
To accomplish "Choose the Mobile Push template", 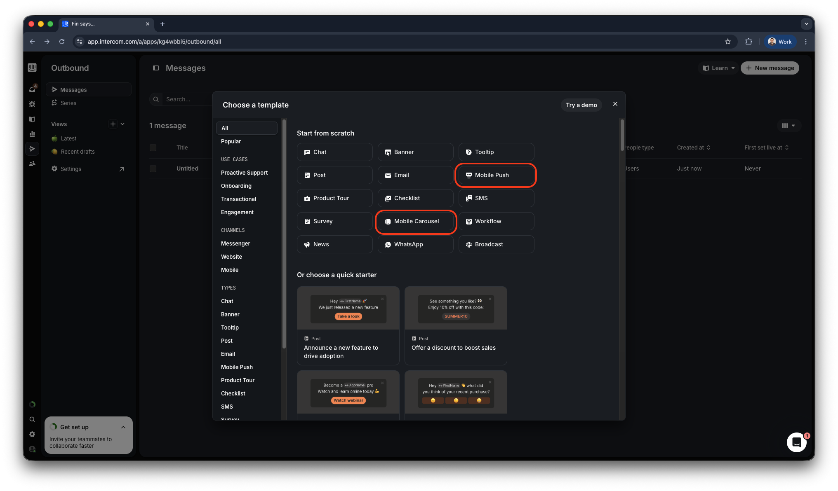I will pos(496,175).
